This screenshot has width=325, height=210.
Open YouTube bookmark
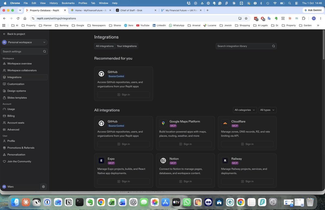point(143,25)
